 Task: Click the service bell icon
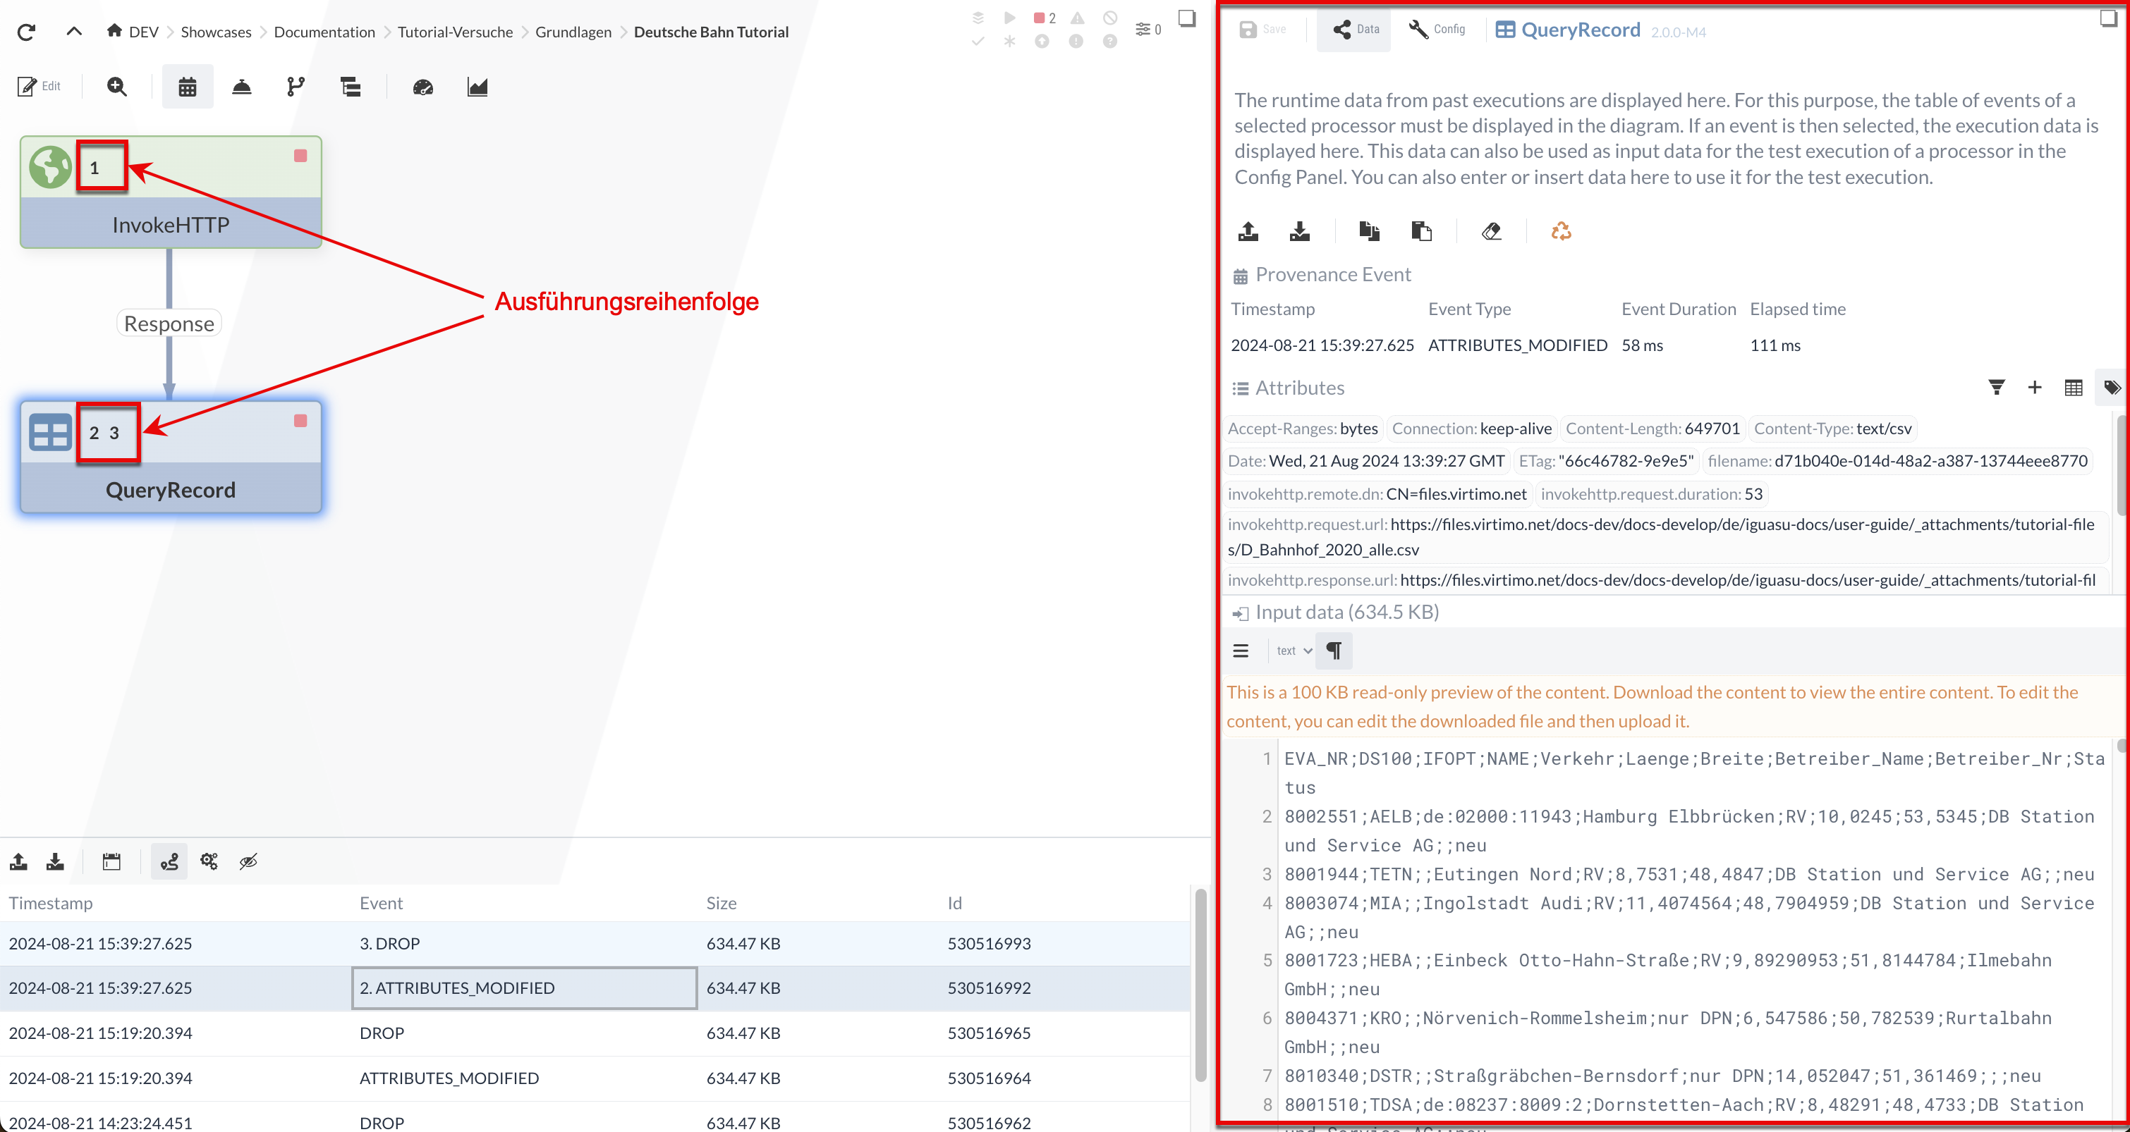[241, 87]
